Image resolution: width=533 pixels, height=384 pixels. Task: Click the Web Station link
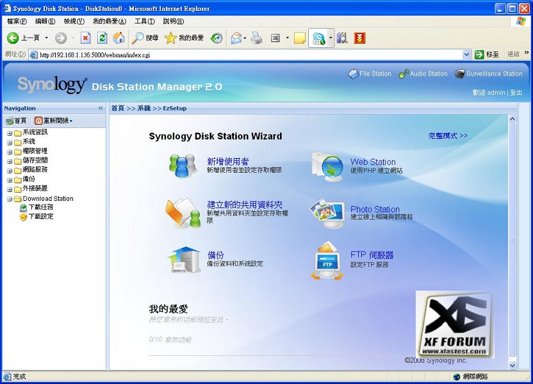point(373,162)
